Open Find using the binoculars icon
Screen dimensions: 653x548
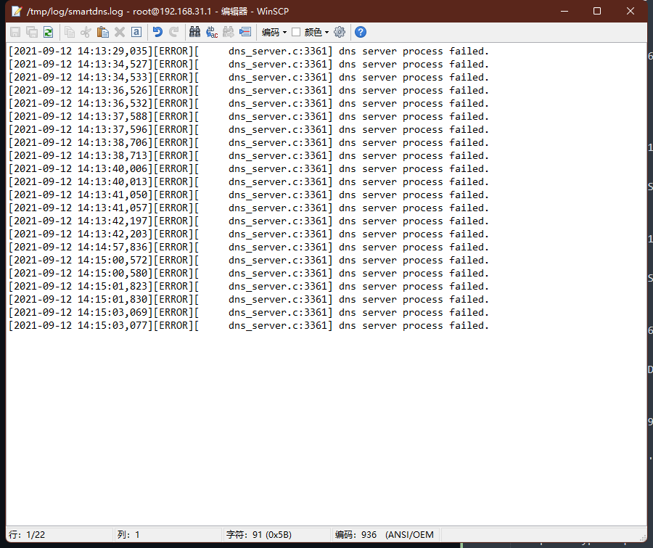[193, 32]
